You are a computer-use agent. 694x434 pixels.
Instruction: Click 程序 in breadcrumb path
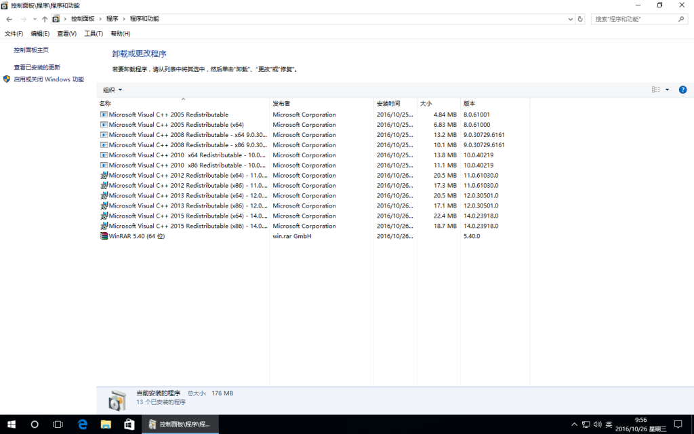point(113,19)
